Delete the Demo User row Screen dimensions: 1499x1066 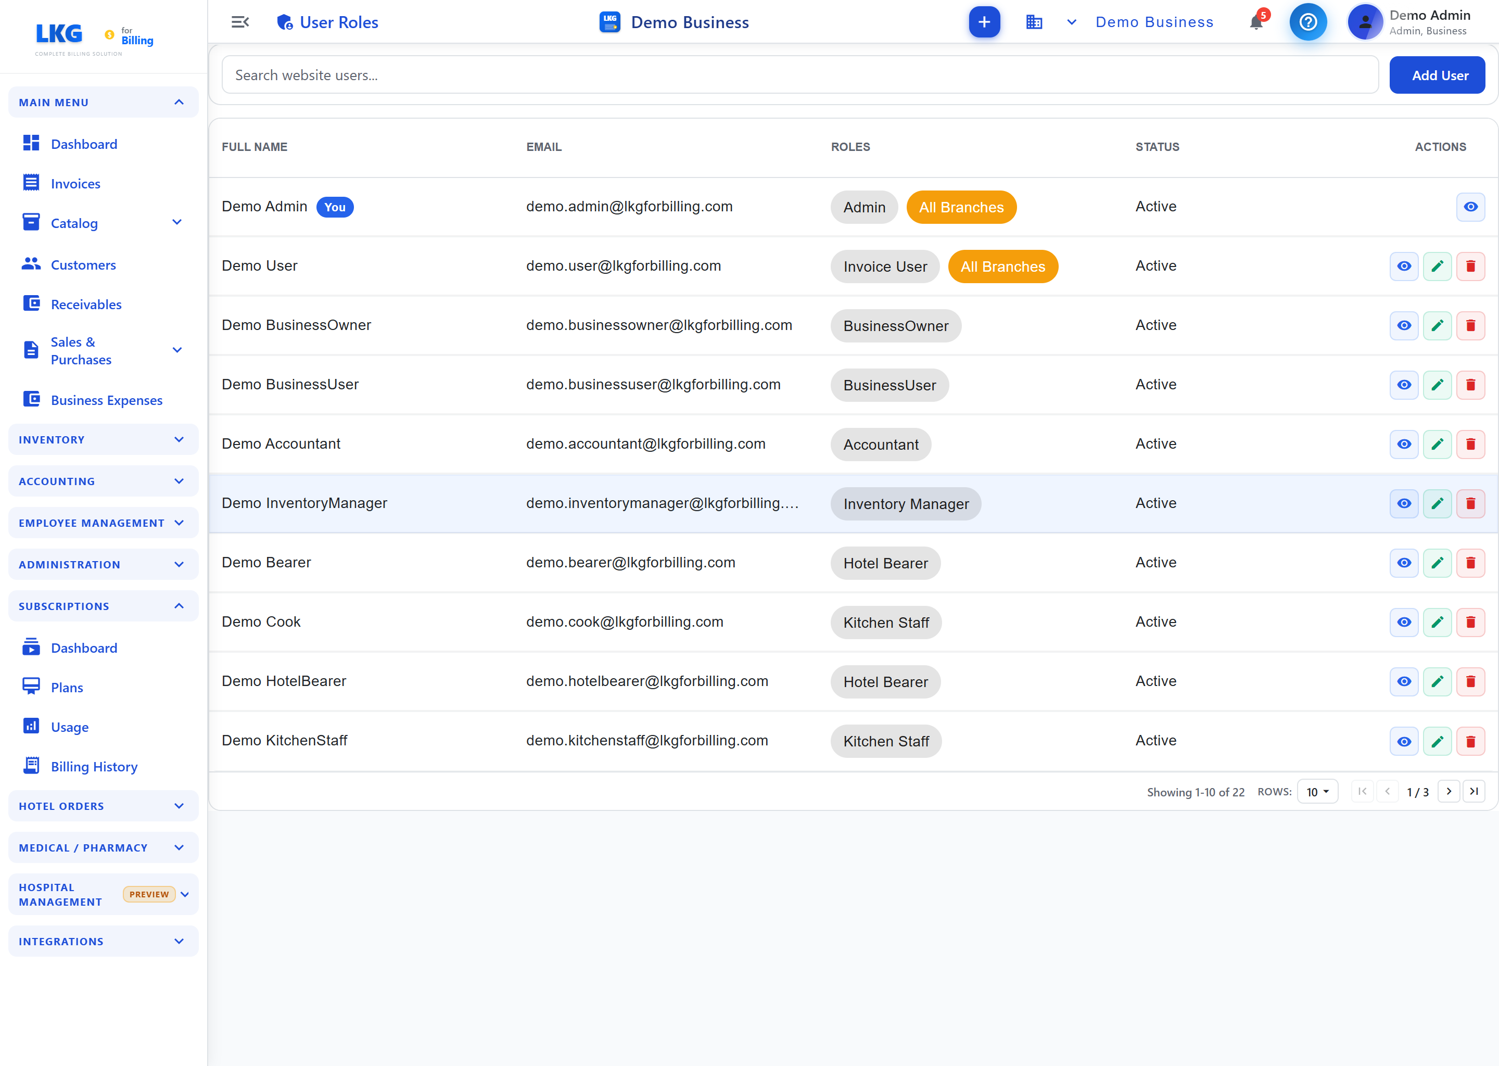[x=1470, y=266]
